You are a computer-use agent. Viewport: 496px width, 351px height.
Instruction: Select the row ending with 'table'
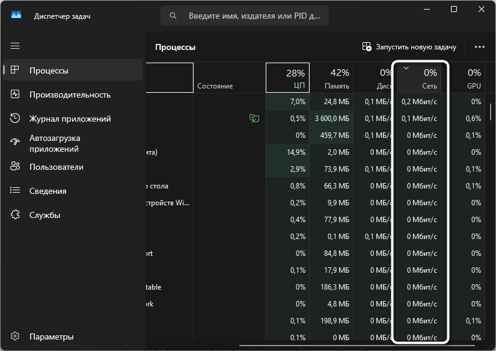(316, 287)
